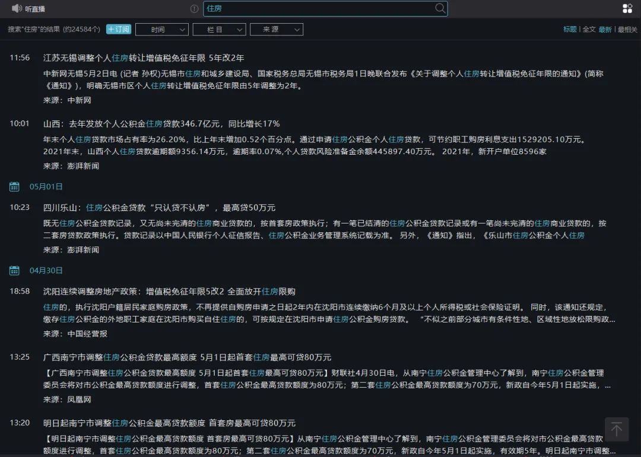Open headline 四川乐山：住房公积金贷款“只认贷不认房”
Viewport: 641px width, 457px height.
coord(159,208)
